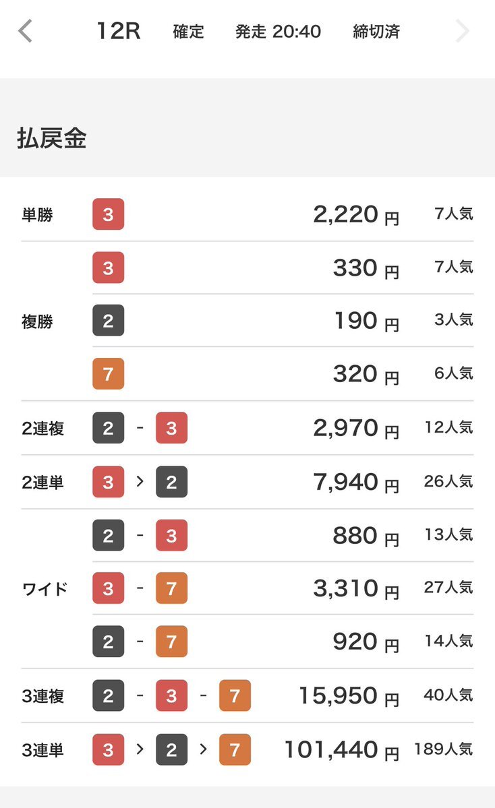The width and height of the screenshot is (495, 808).
Task: Tap the 189人気 popularity label
Action: click(444, 749)
